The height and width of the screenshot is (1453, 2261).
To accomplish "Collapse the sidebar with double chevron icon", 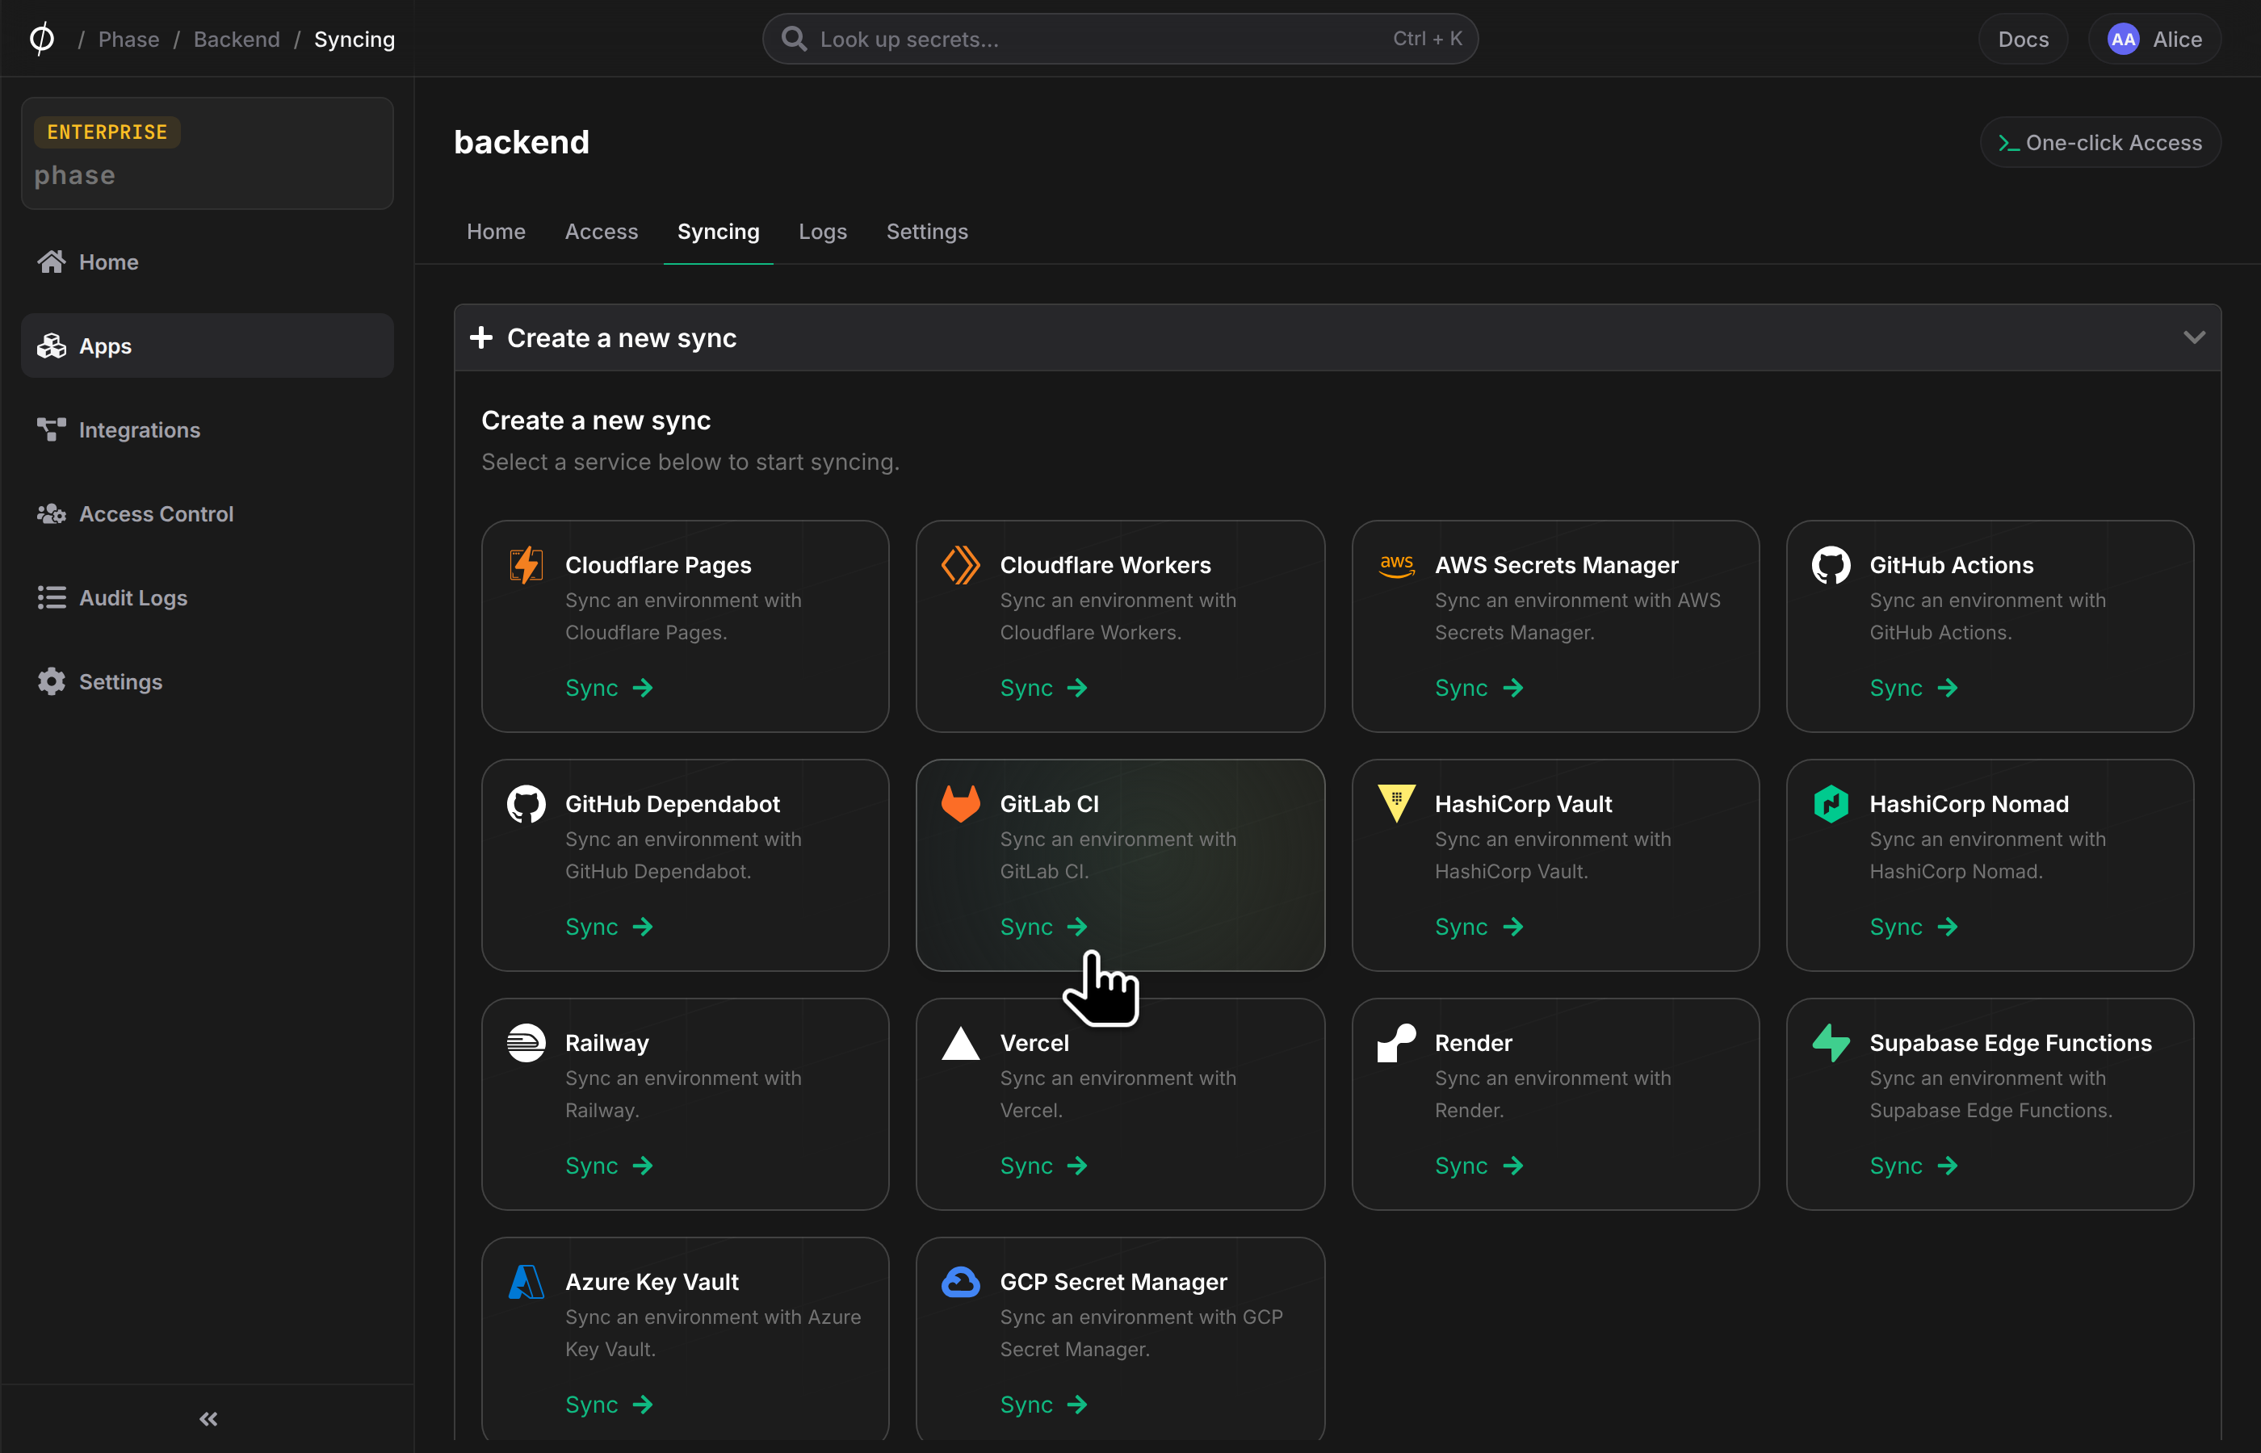I will pyautogui.click(x=208, y=1418).
